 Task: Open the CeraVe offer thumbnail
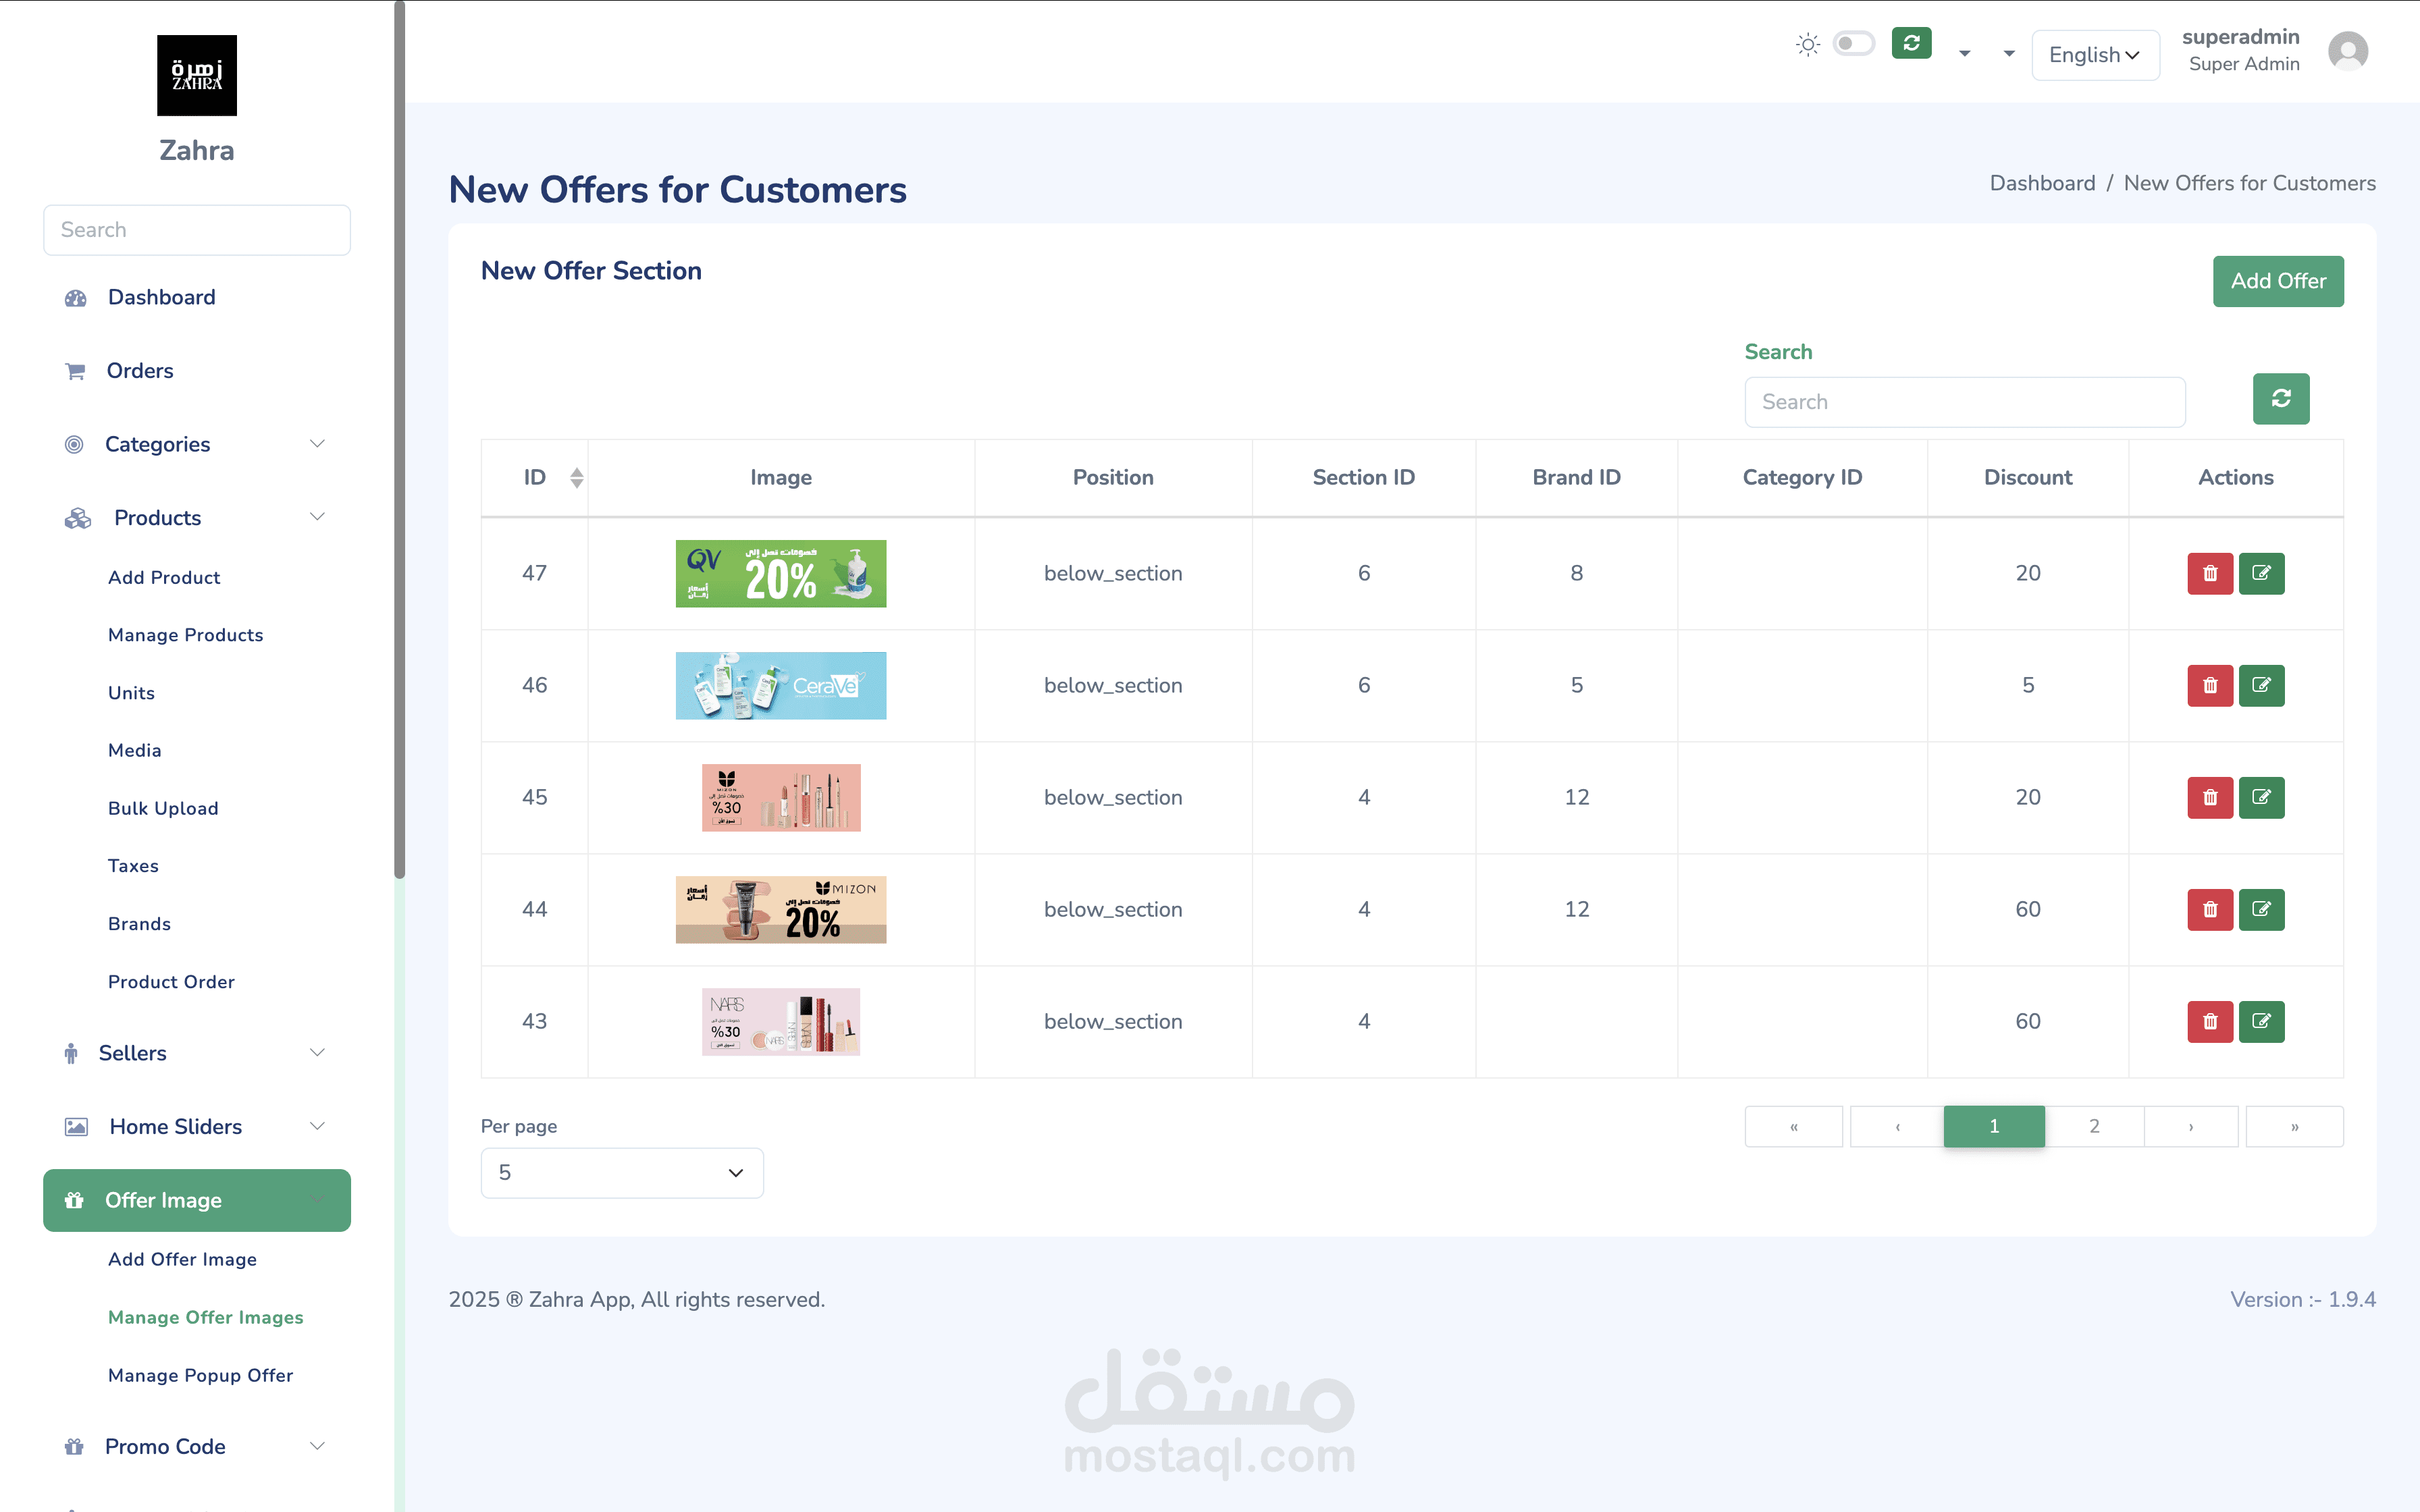tap(781, 685)
